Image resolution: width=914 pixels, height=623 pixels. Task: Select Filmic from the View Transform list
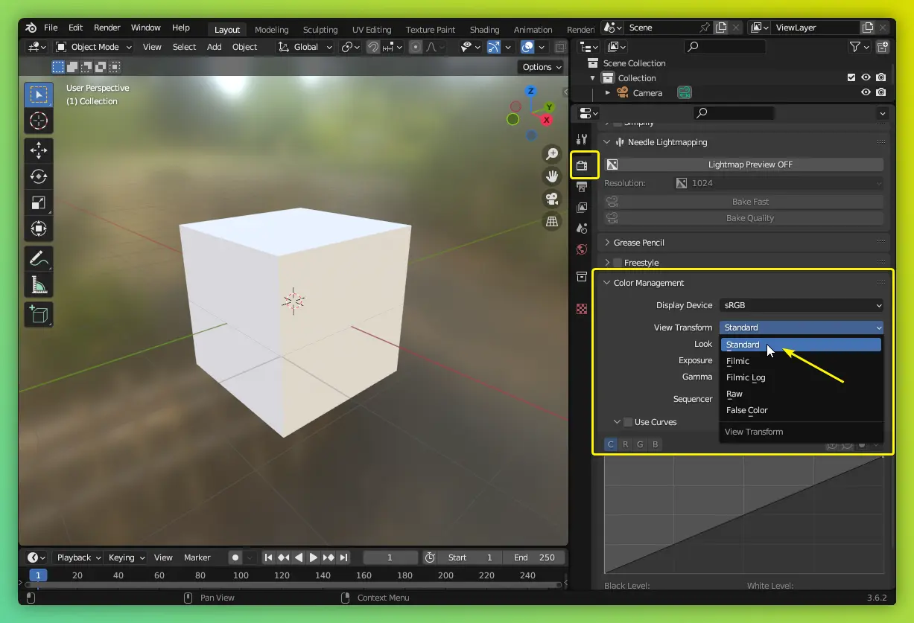pos(737,361)
